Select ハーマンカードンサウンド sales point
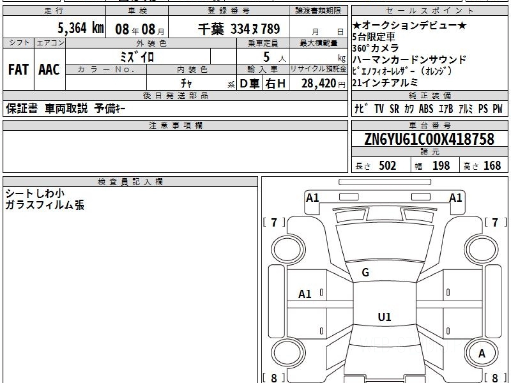 click(x=410, y=60)
